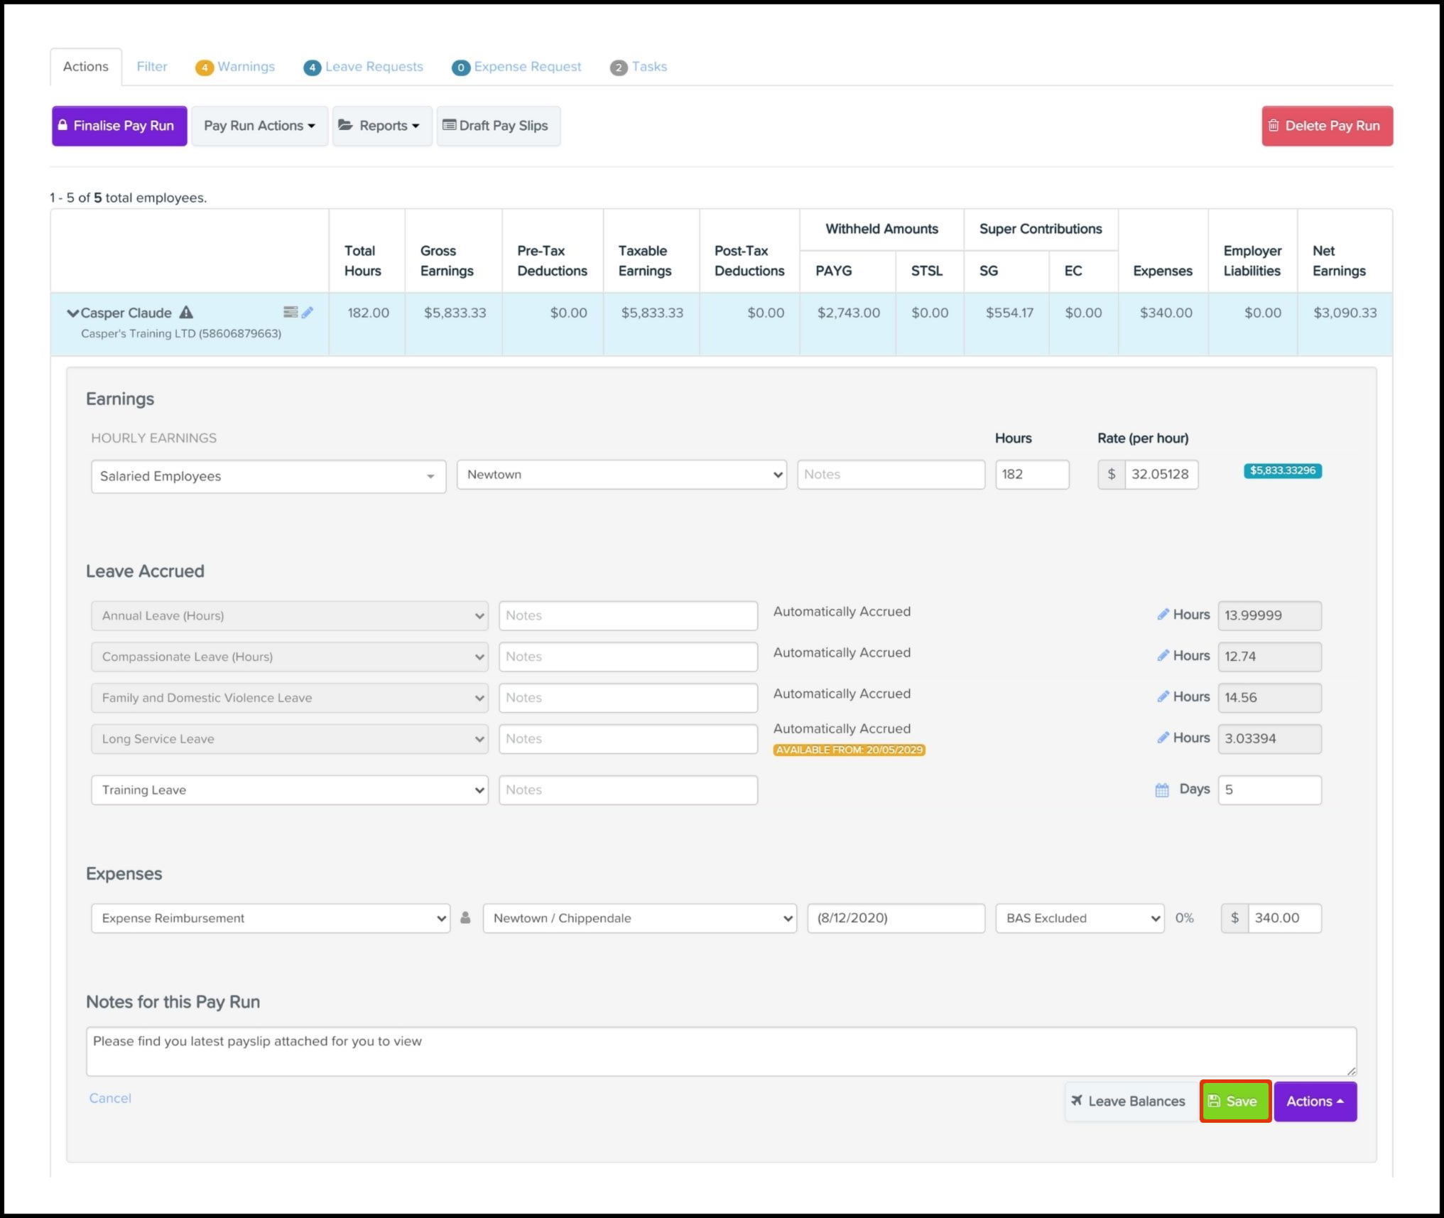This screenshot has height=1218, width=1444.
Task: Click the warning triangle beside Casper Claude
Action: [x=186, y=312]
